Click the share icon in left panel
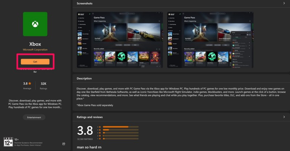Image resolution: width=290 pixels, height=151 pixels. pyautogui.click(x=64, y=144)
